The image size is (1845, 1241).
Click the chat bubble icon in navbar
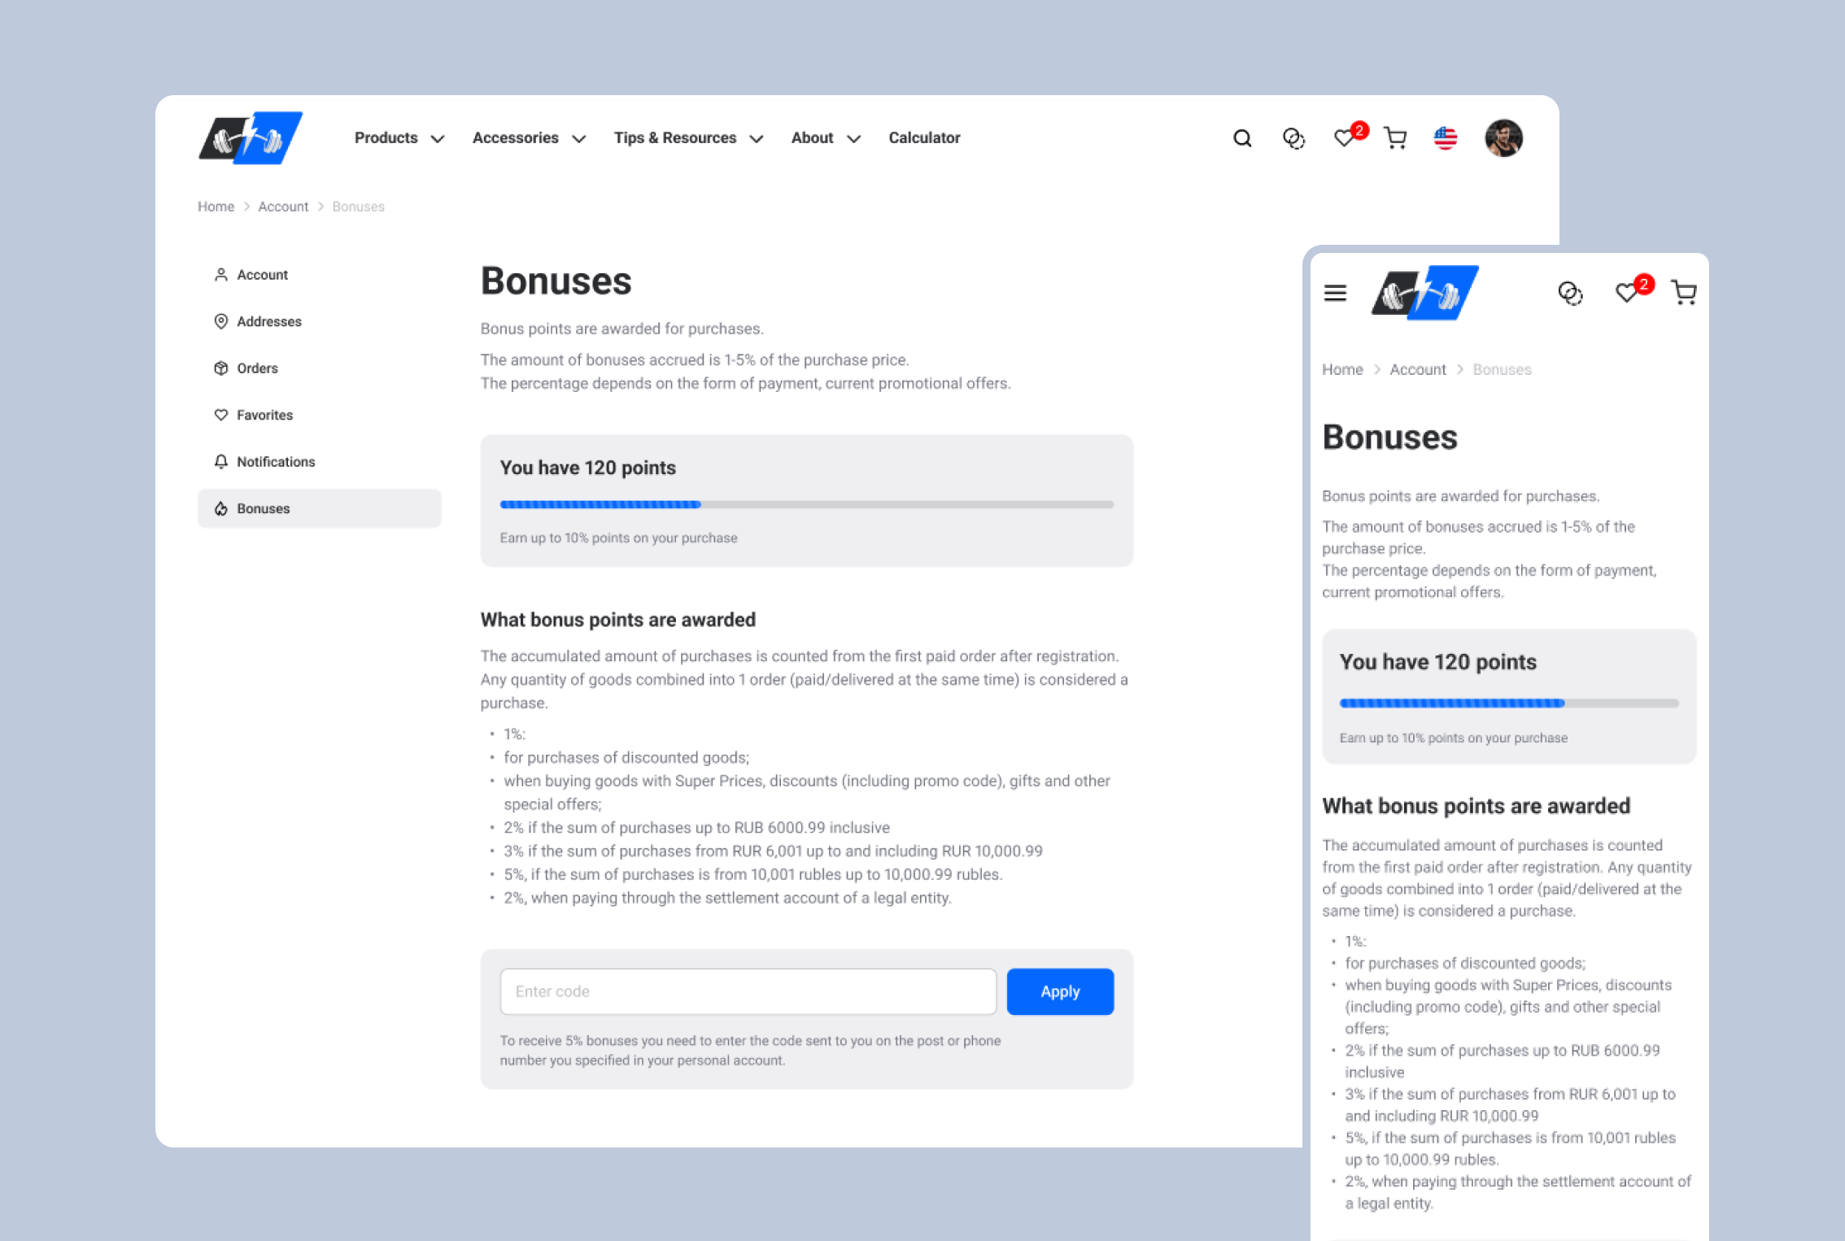pos(1293,137)
